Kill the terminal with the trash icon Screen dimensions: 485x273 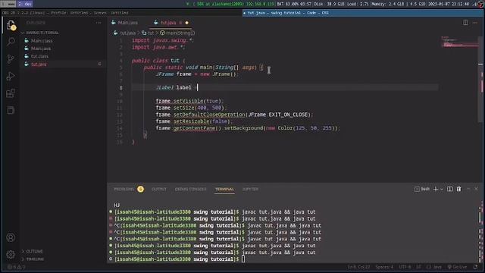(458, 189)
